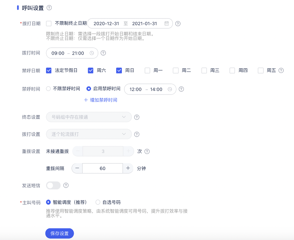Click 增加禁呼时间 link
This screenshot has width=294, height=240.
(x=101, y=100)
